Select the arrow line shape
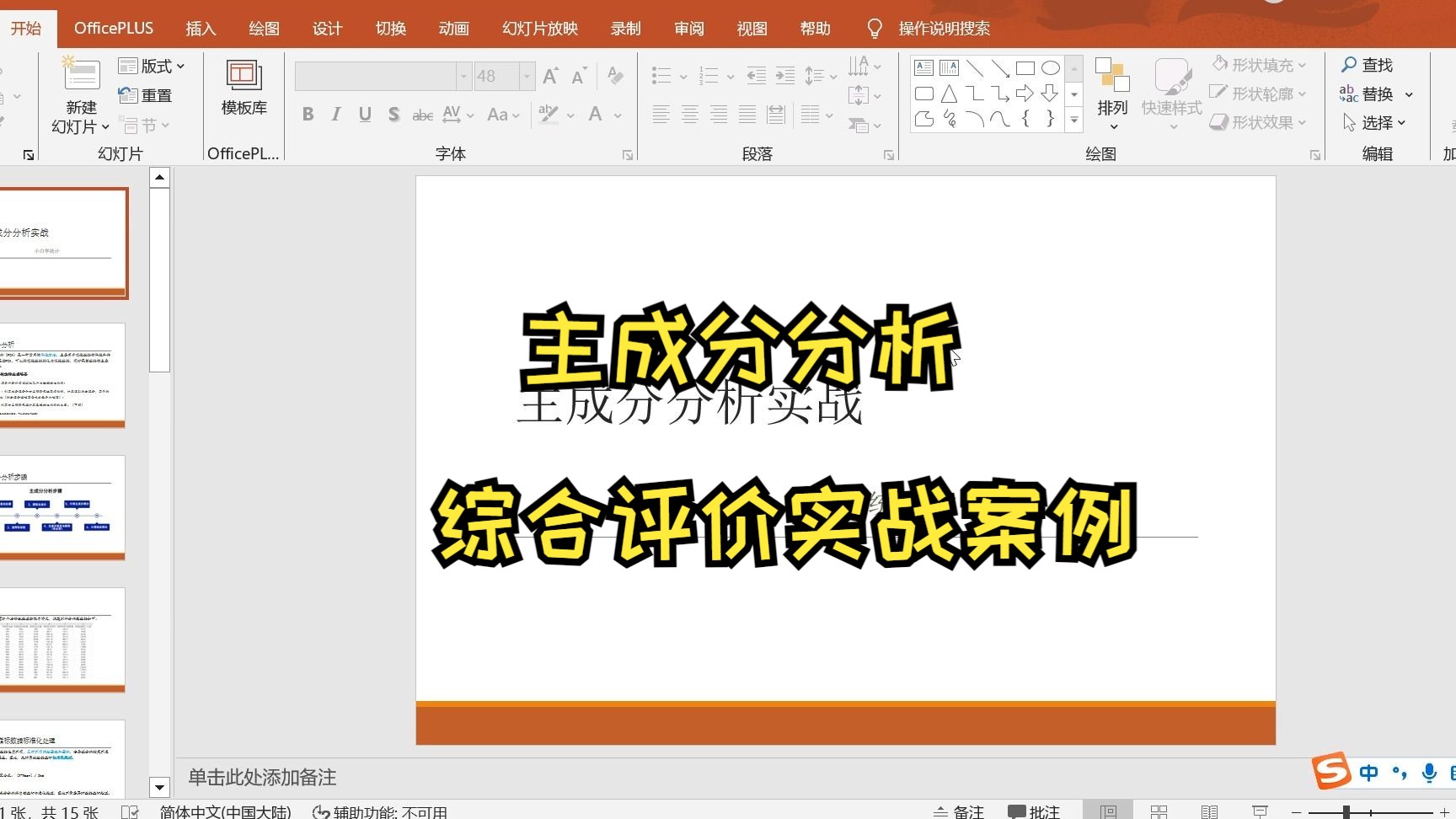 click(x=1000, y=67)
